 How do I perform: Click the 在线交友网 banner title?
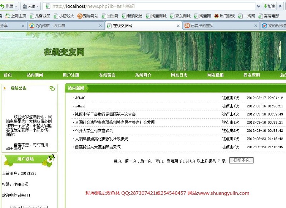tap(64, 52)
